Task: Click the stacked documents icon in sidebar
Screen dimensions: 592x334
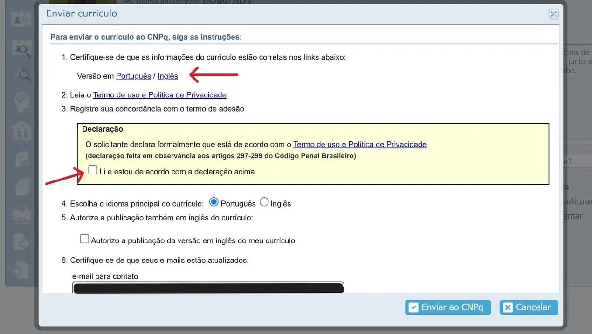Action: pyautogui.click(x=22, y=187)
